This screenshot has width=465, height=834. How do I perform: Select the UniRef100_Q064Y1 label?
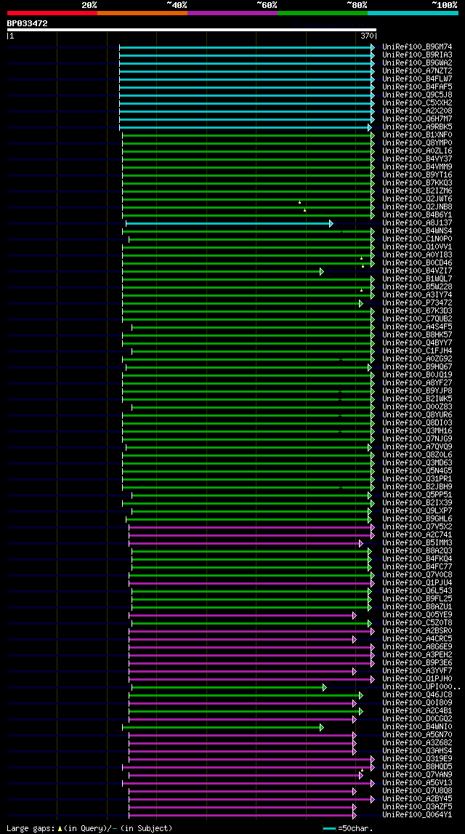417,815
